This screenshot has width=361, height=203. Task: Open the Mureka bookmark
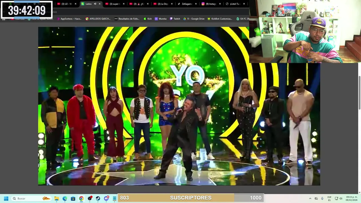(x=160, y=19)
